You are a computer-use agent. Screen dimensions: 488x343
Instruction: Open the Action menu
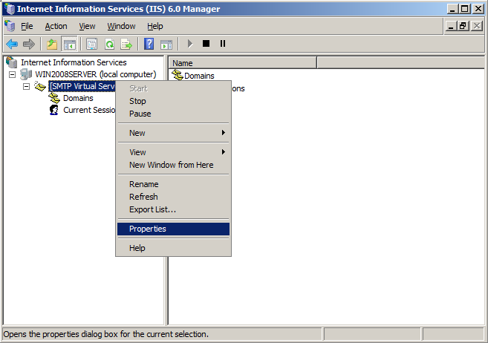click(56, 26)
